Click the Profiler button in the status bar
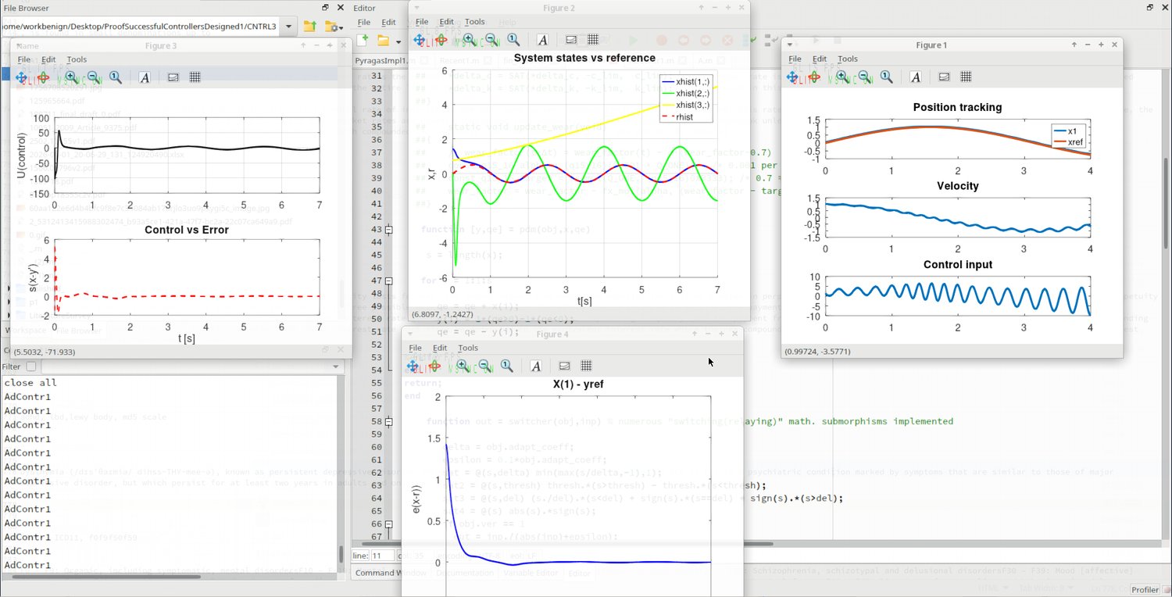Image resolution: width=1172 pixels, height=597 pixels. pos(1145,590)
